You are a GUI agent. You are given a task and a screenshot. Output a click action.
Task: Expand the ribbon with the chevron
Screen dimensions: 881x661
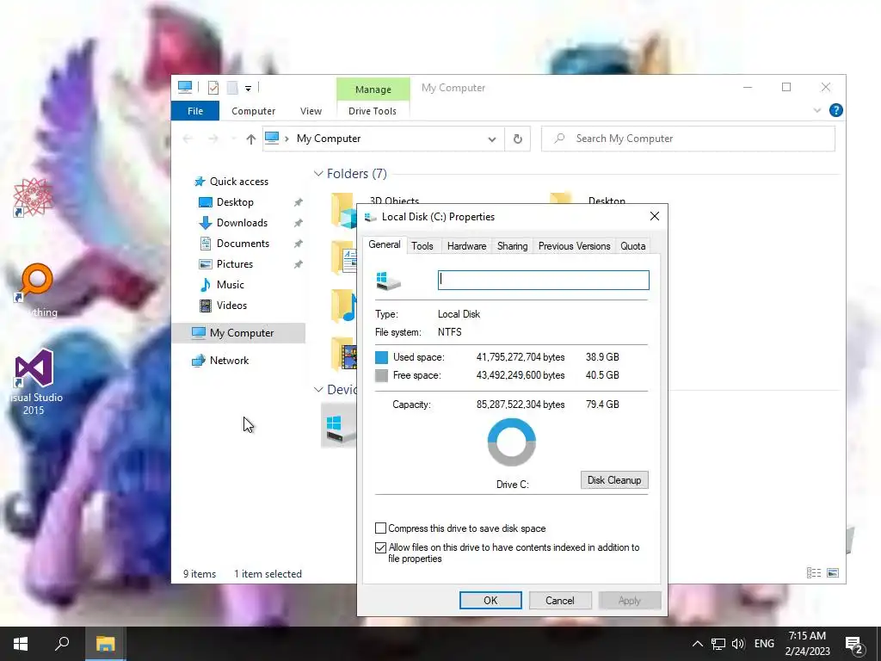coord(817,110)
